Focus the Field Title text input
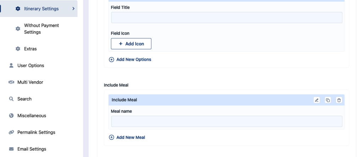Image resolution: width=363 pixels, height=157 pixels. coord(227,18)
